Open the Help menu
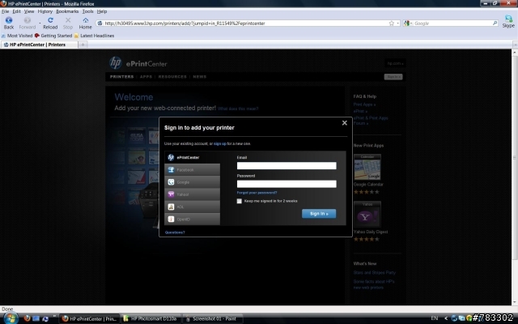This screenshot has height=324, width=518. point(102,11)
